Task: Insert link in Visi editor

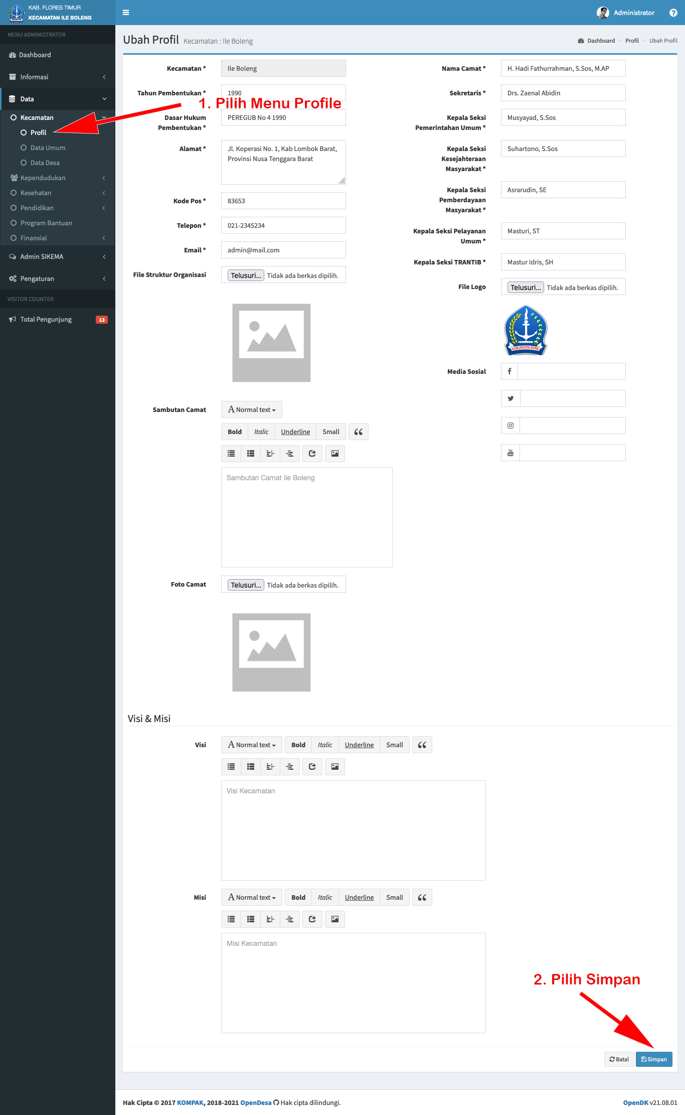Action: click(312, 767)
